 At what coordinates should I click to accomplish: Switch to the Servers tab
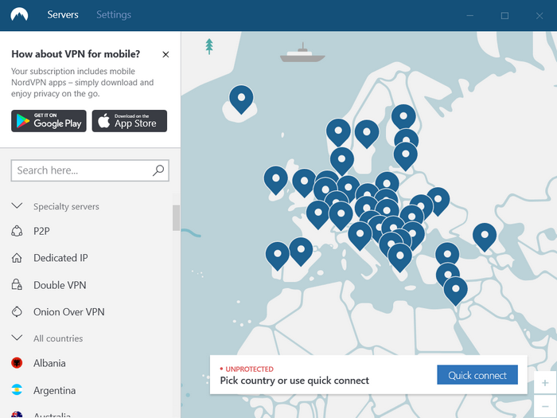pyautogui.click(x=63, y=14)
